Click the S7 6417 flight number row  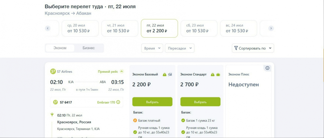(86, 102)
